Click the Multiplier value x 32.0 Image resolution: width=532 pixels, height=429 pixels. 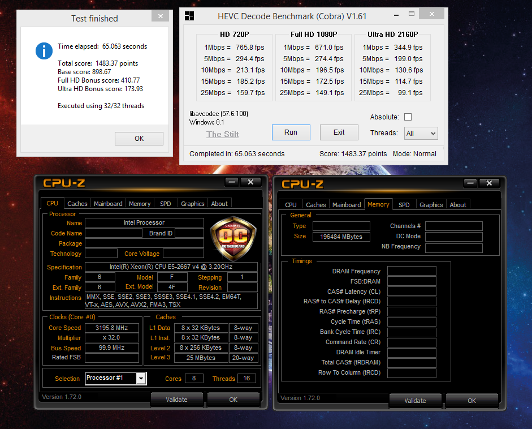[111, 337]
